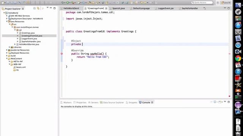Viewport: 243px width, 136px height.
Task: Collapse the cdi package node
Action: pyautogui.click(x=15, y=30)
